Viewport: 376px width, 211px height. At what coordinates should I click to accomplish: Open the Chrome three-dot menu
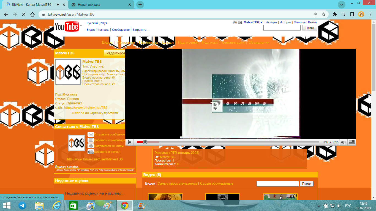coord(370,14)
